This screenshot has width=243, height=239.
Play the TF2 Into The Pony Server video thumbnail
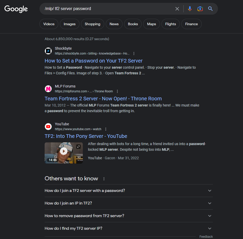pos(64,151)
